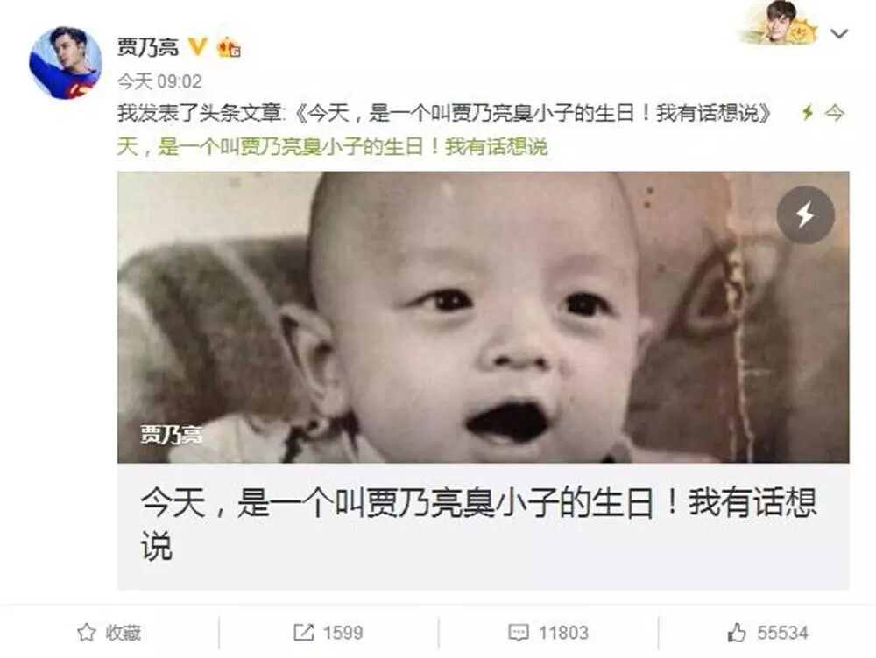Favorite the post with the star icon
This screenshot has width=876, height=658.
tap(86, 633)
